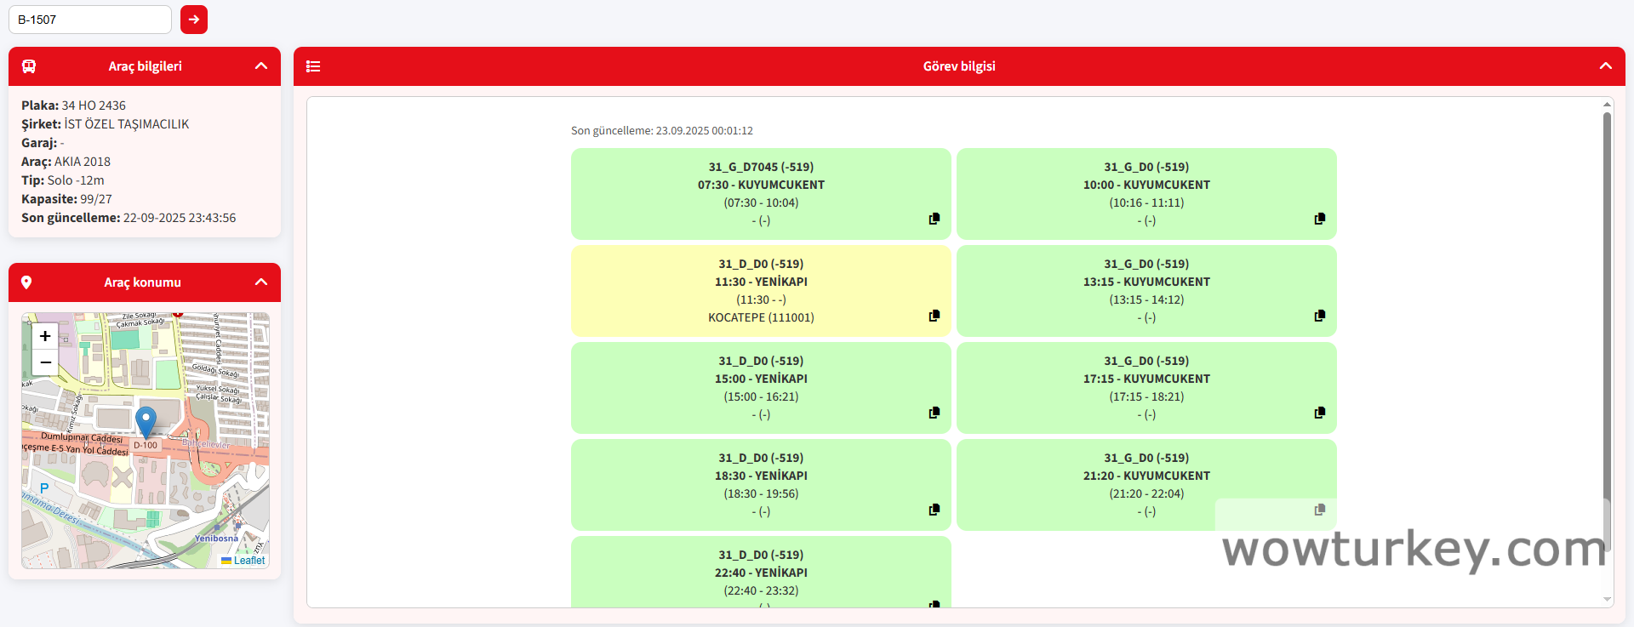Click the bus icon in Araç bilgileri header
The height and width of the screenshot is (627, 1634).
point(29,66)
